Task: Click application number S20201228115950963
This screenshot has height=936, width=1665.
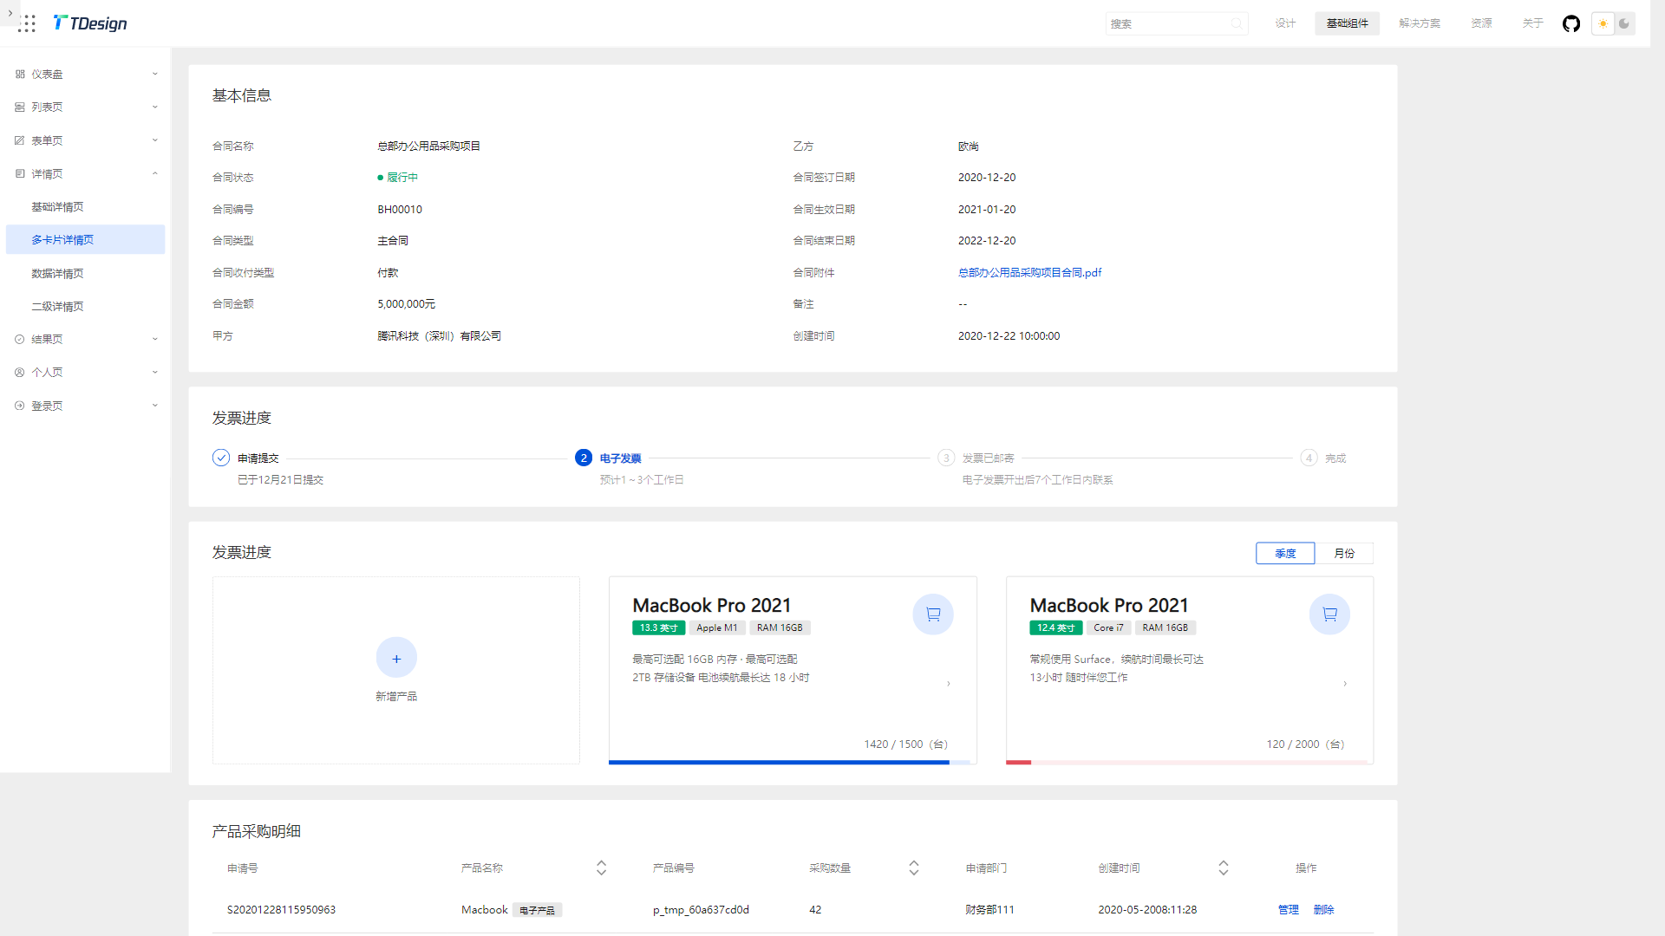Action: [x=281, y=910]
